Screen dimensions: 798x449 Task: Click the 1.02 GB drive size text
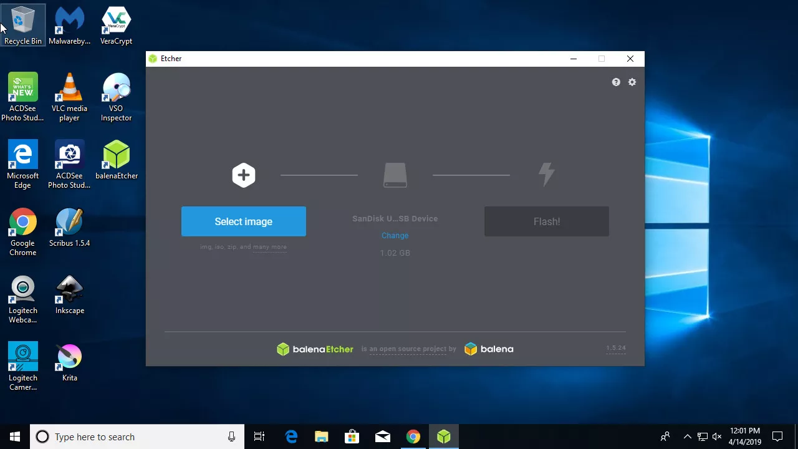395,253
